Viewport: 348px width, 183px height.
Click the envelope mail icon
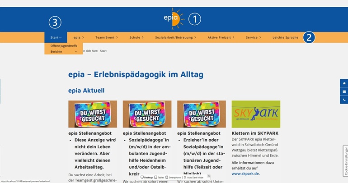344,91
